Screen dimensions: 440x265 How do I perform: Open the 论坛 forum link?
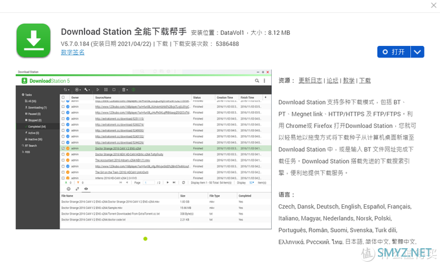point(332,81)
